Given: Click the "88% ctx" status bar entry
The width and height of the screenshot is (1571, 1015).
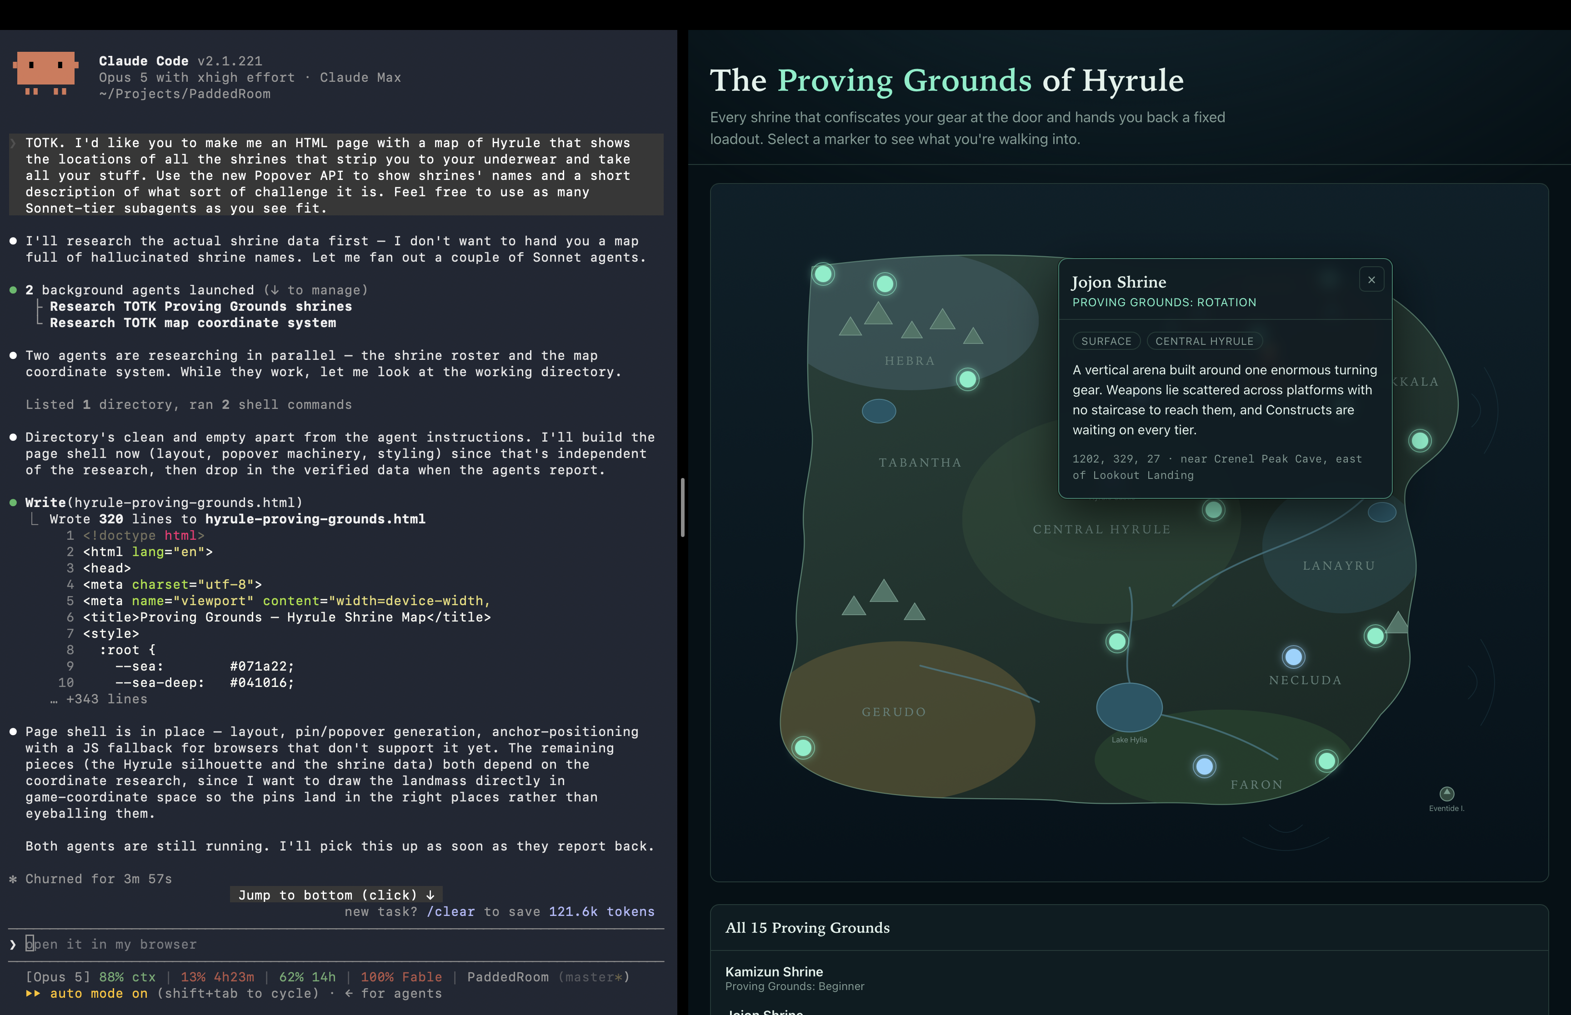Looking at the screenshot, I should [128, 977].
